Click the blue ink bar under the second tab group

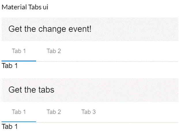click(19, 121)
